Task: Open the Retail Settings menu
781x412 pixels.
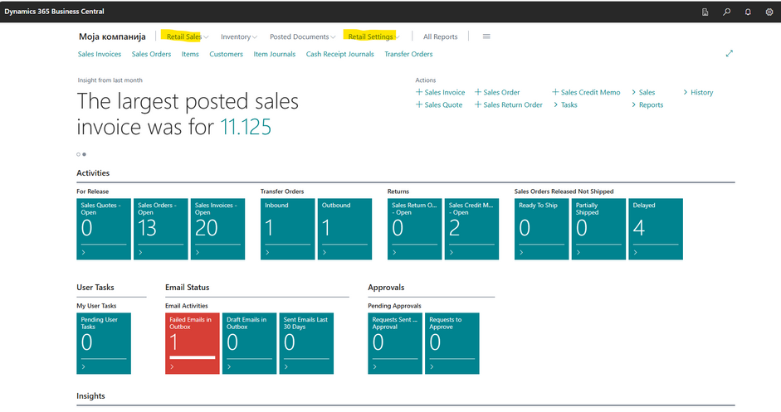Action: click(373, 36)
